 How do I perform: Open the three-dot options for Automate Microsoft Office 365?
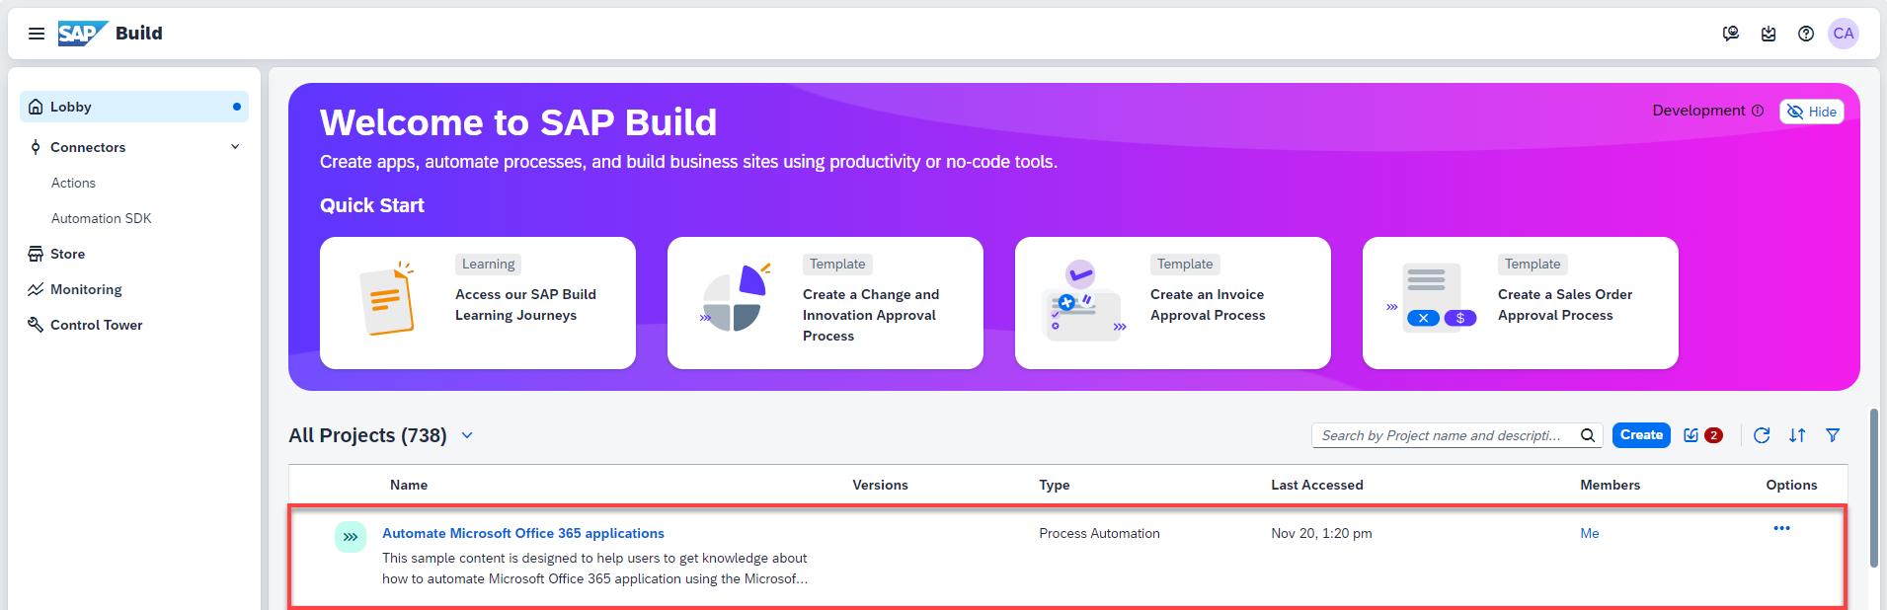coord(1781,528)
